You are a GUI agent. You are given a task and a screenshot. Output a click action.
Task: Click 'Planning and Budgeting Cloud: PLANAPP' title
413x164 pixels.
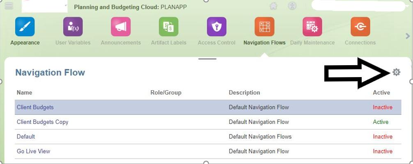[x=131, y=7]
